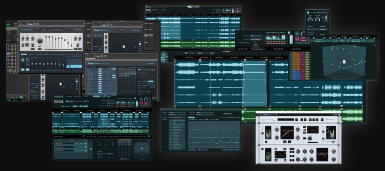Click the EQ curve graph in Settings window

tap(214, 129)
